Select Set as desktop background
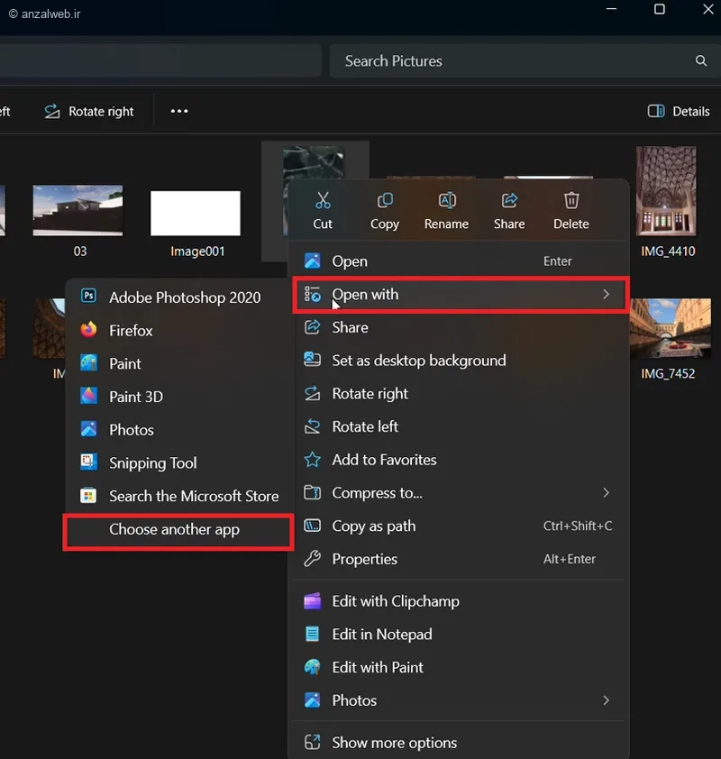 [x=418, y=361]
